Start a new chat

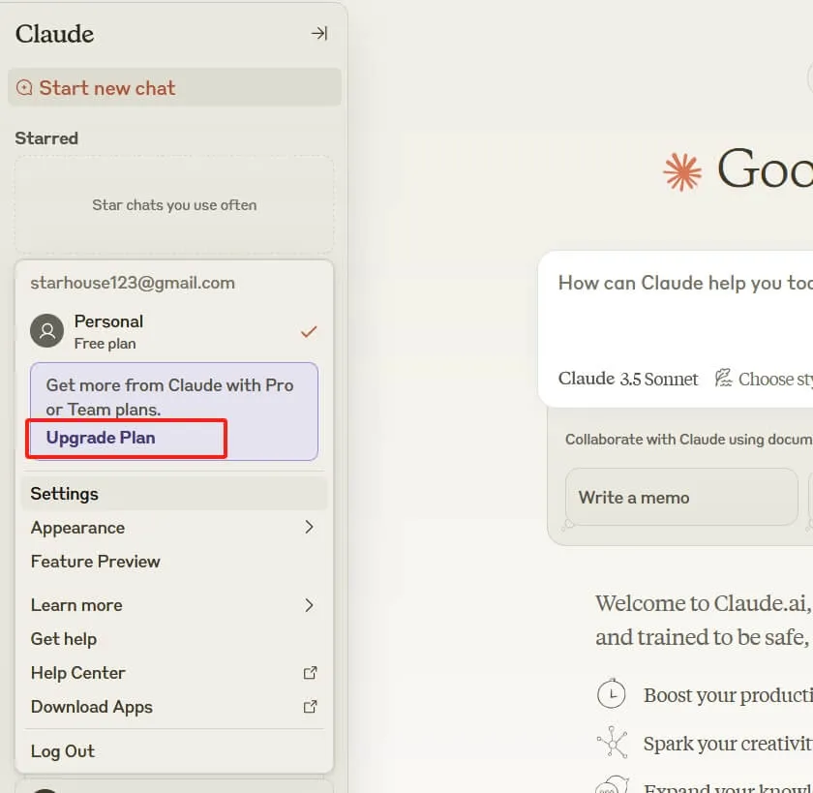[x=174, y=88]
